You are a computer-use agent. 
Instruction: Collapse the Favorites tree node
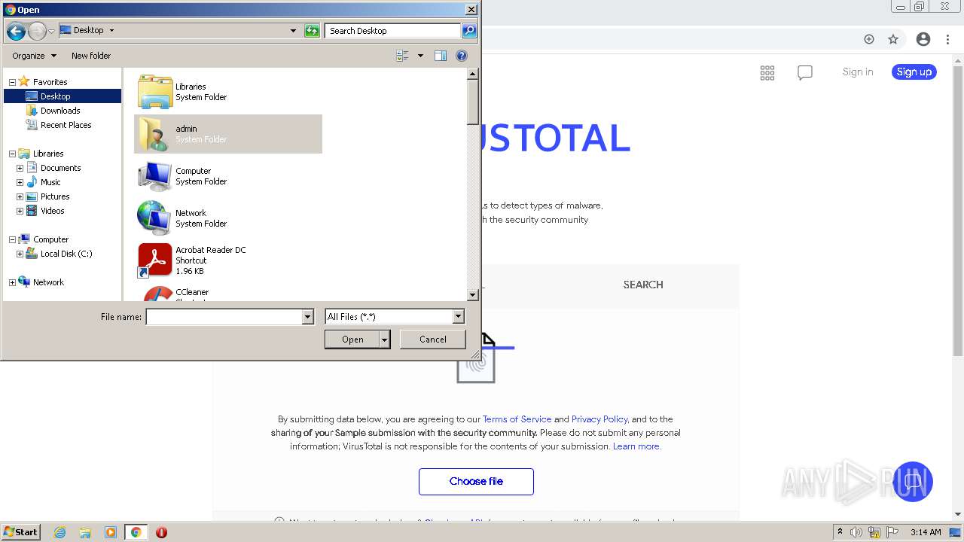(x=12, y=82)
